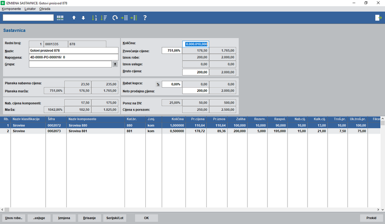The image size is (385, 224).
Task: Click the Zaliha column header
Action: click(237, 119)
